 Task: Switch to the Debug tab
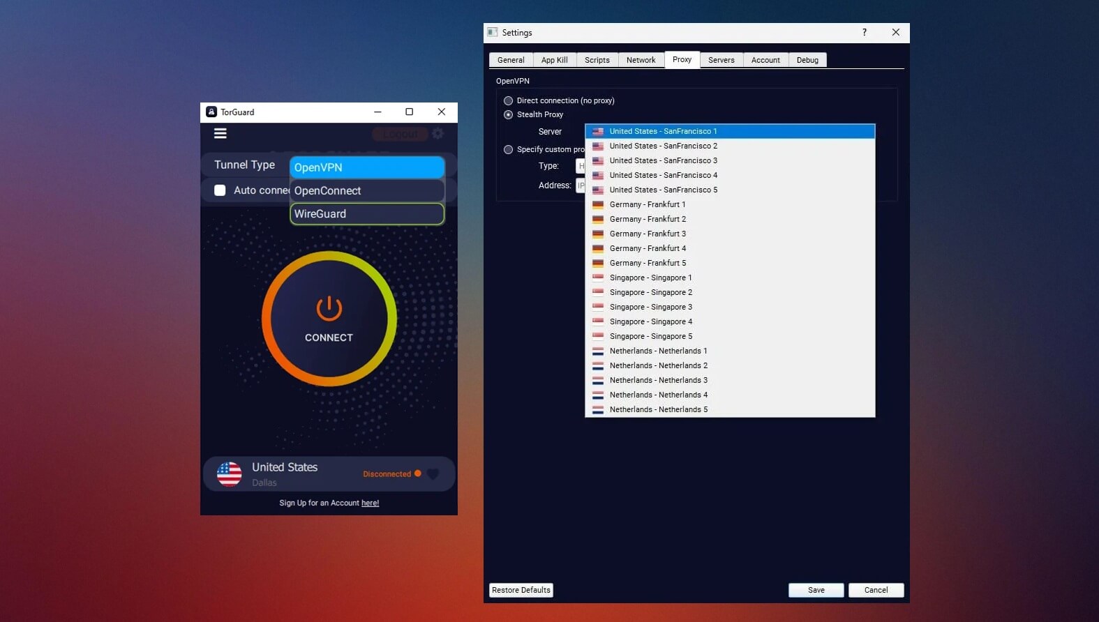[807, 60]
